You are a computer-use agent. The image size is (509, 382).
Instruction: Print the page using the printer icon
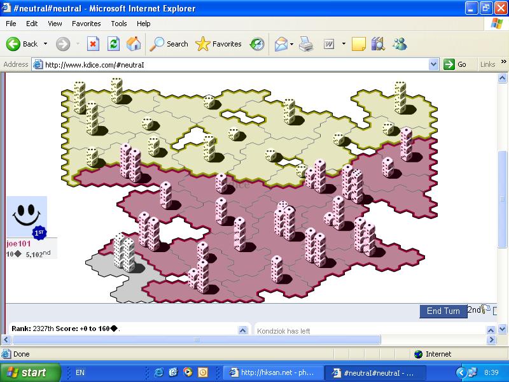(x=306, y=44)
